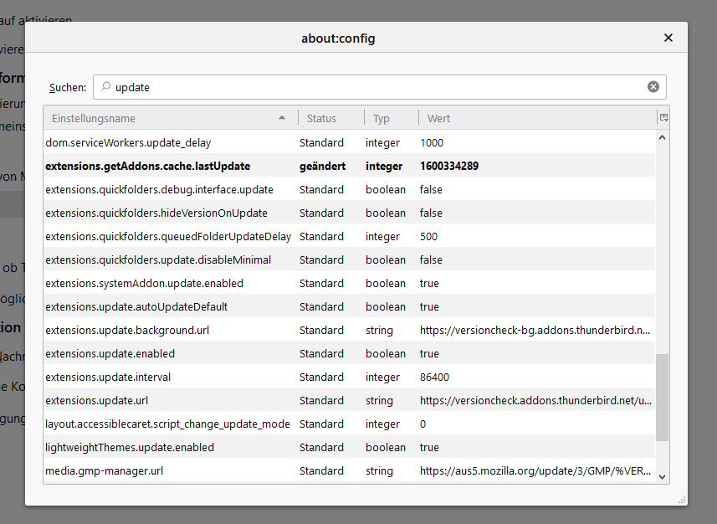Close the about:config dialog

[x=668, y=38]
